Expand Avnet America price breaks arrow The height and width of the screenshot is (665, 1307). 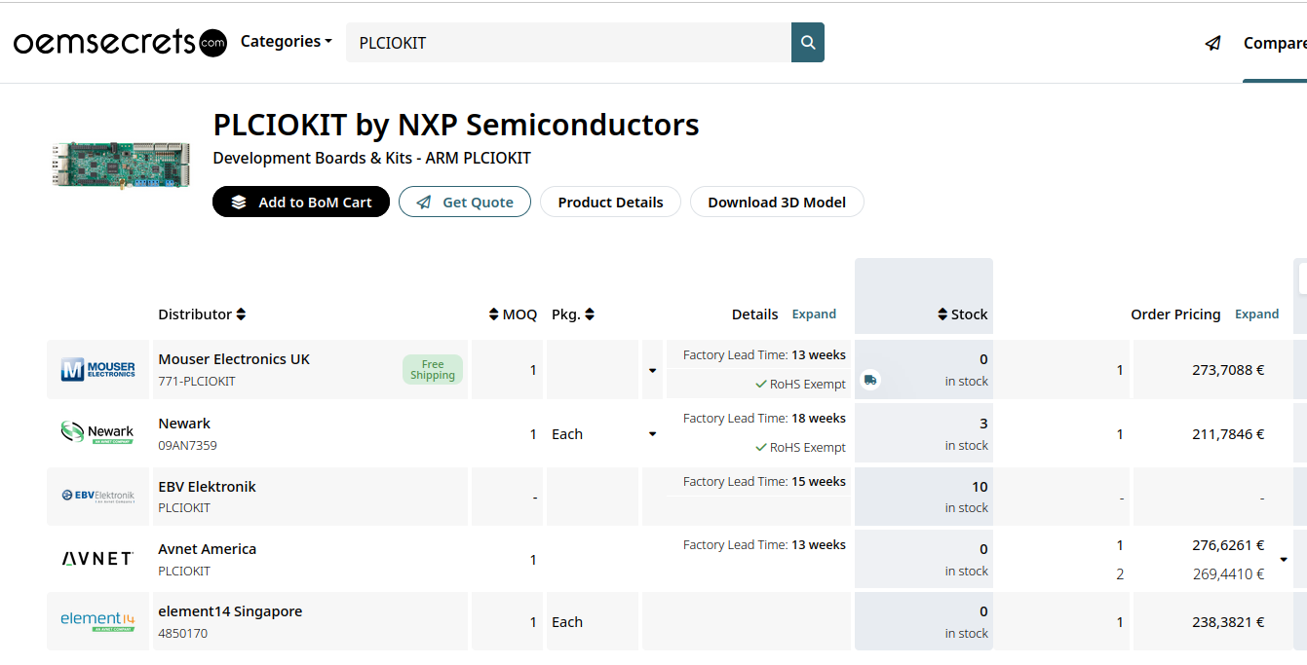click(x=1284, y=560)
